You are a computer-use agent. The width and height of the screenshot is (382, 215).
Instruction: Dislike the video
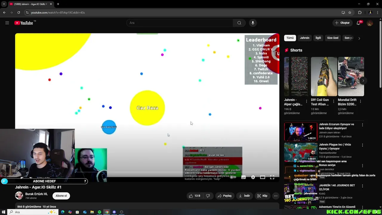(208, 196)
